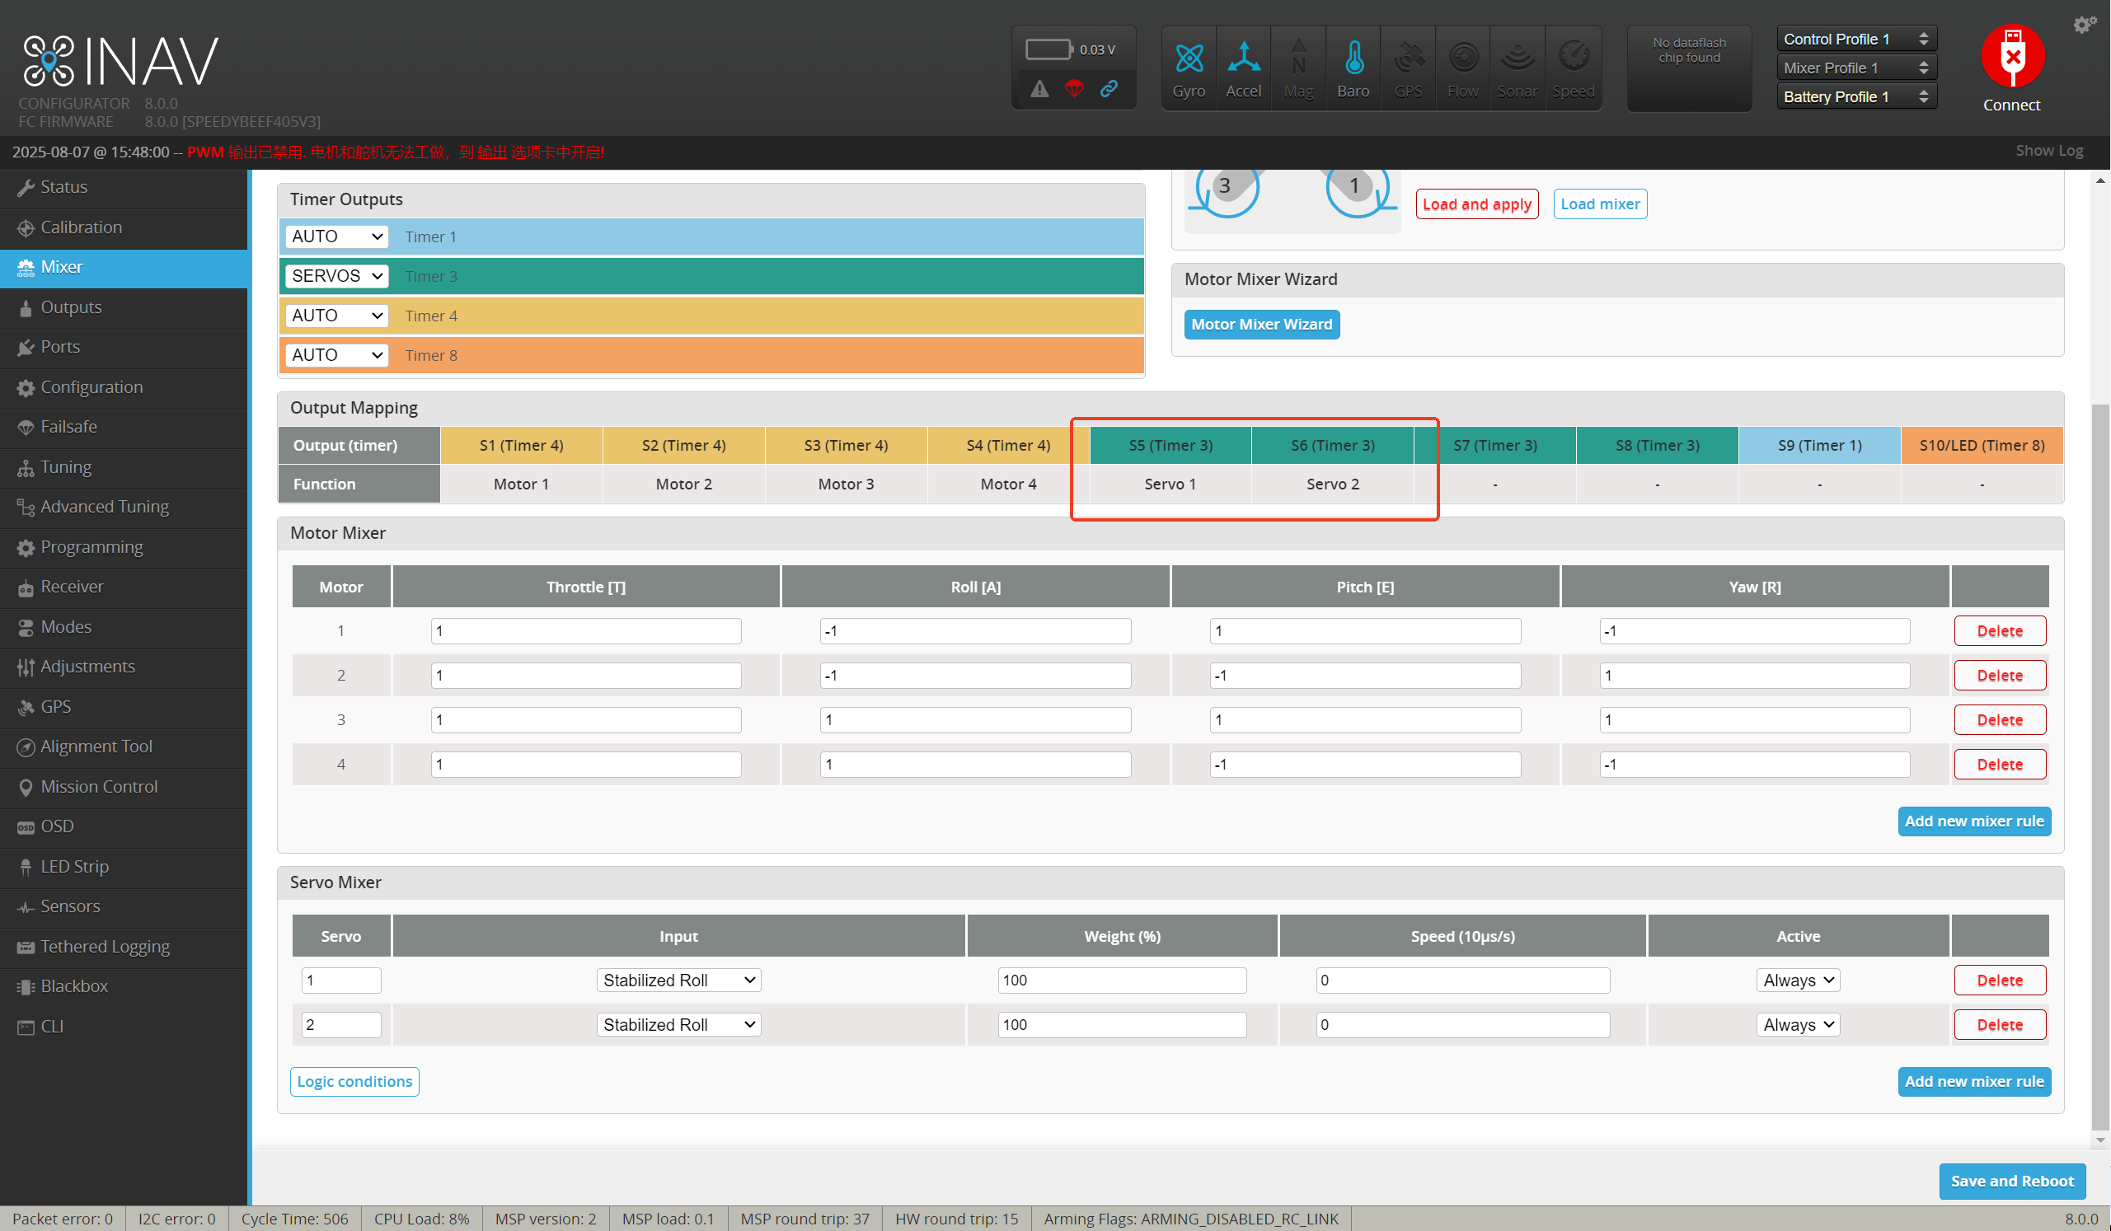Click the blue link status icon
Screen dimensions: 2111x1231
point(1109,88)
